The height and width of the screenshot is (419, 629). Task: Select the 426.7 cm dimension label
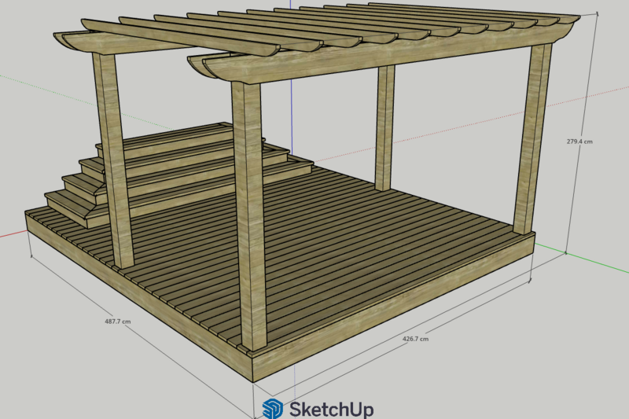click(x=415, y=339)
